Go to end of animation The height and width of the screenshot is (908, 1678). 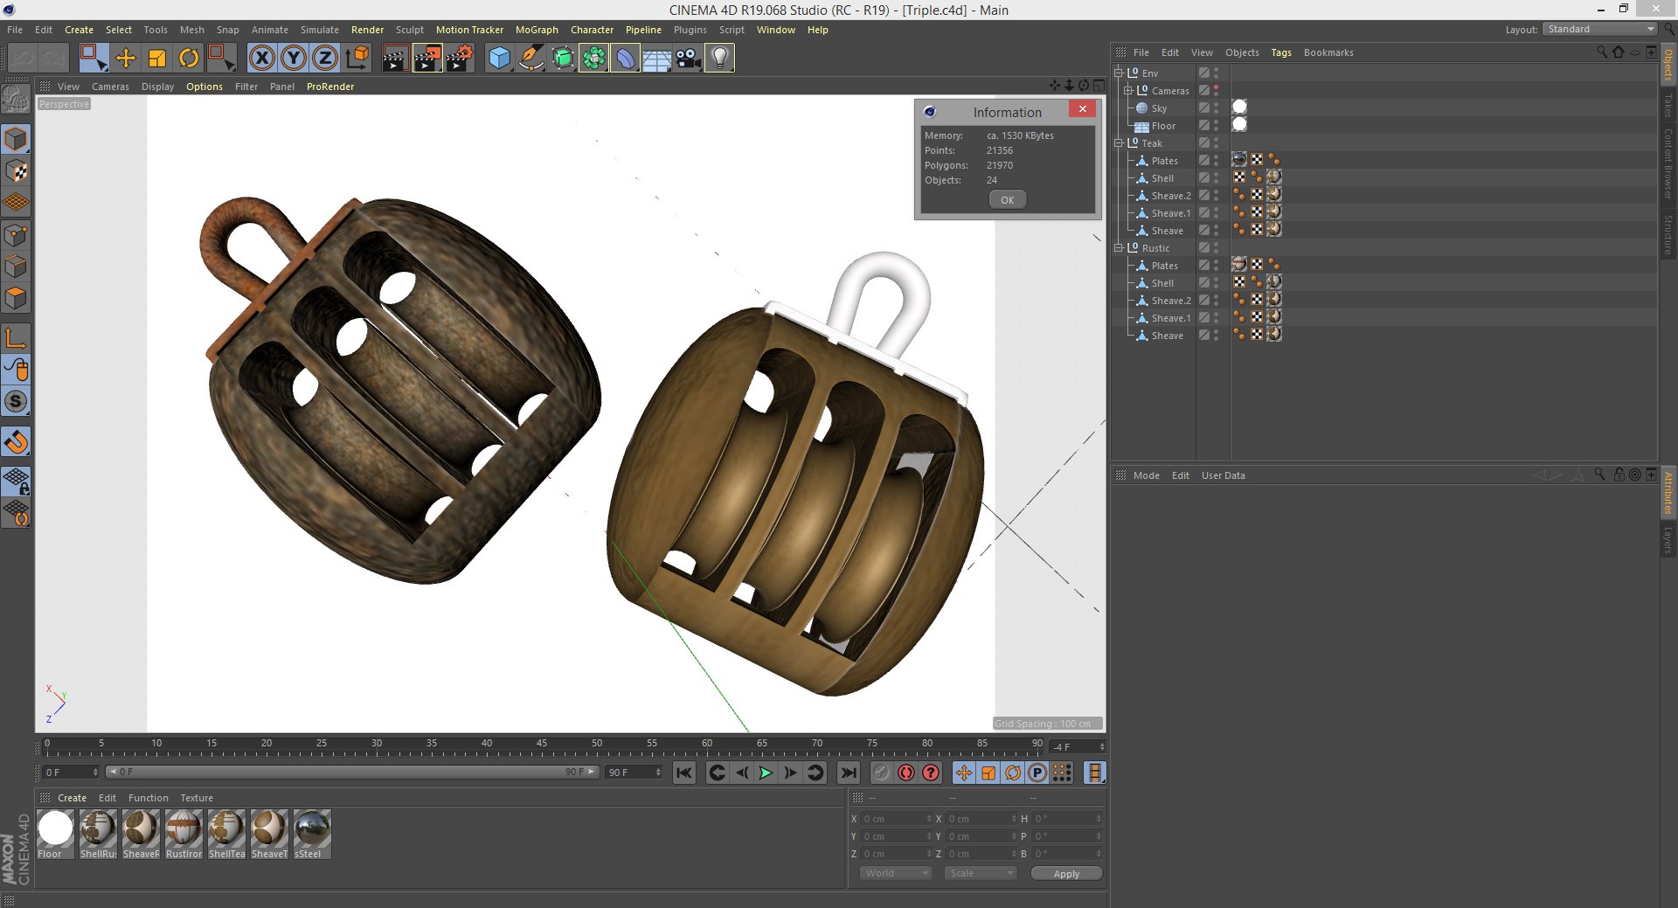pyautogui.click(x=848, y=773)
